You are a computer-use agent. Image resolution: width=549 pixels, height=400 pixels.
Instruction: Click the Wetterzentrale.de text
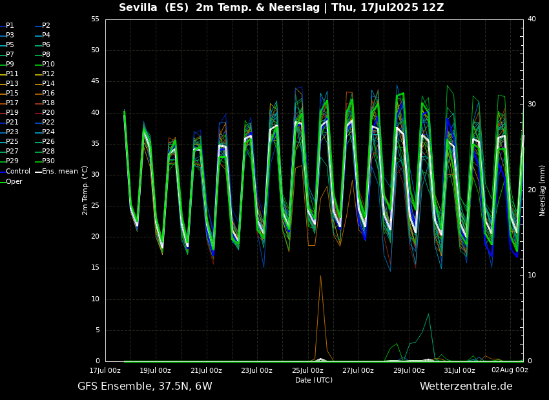(466, 386)
